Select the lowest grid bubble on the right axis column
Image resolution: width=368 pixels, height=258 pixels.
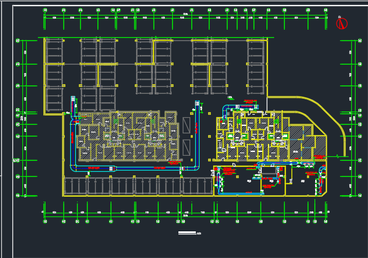pyautogui.click(x=360, y=195)
